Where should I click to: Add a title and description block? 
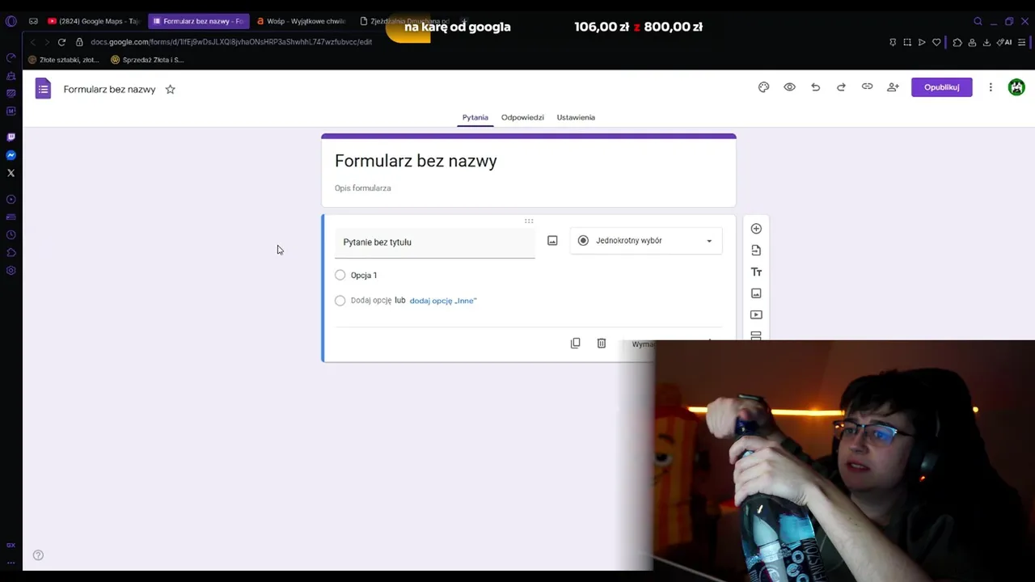(x=756, y=272)
